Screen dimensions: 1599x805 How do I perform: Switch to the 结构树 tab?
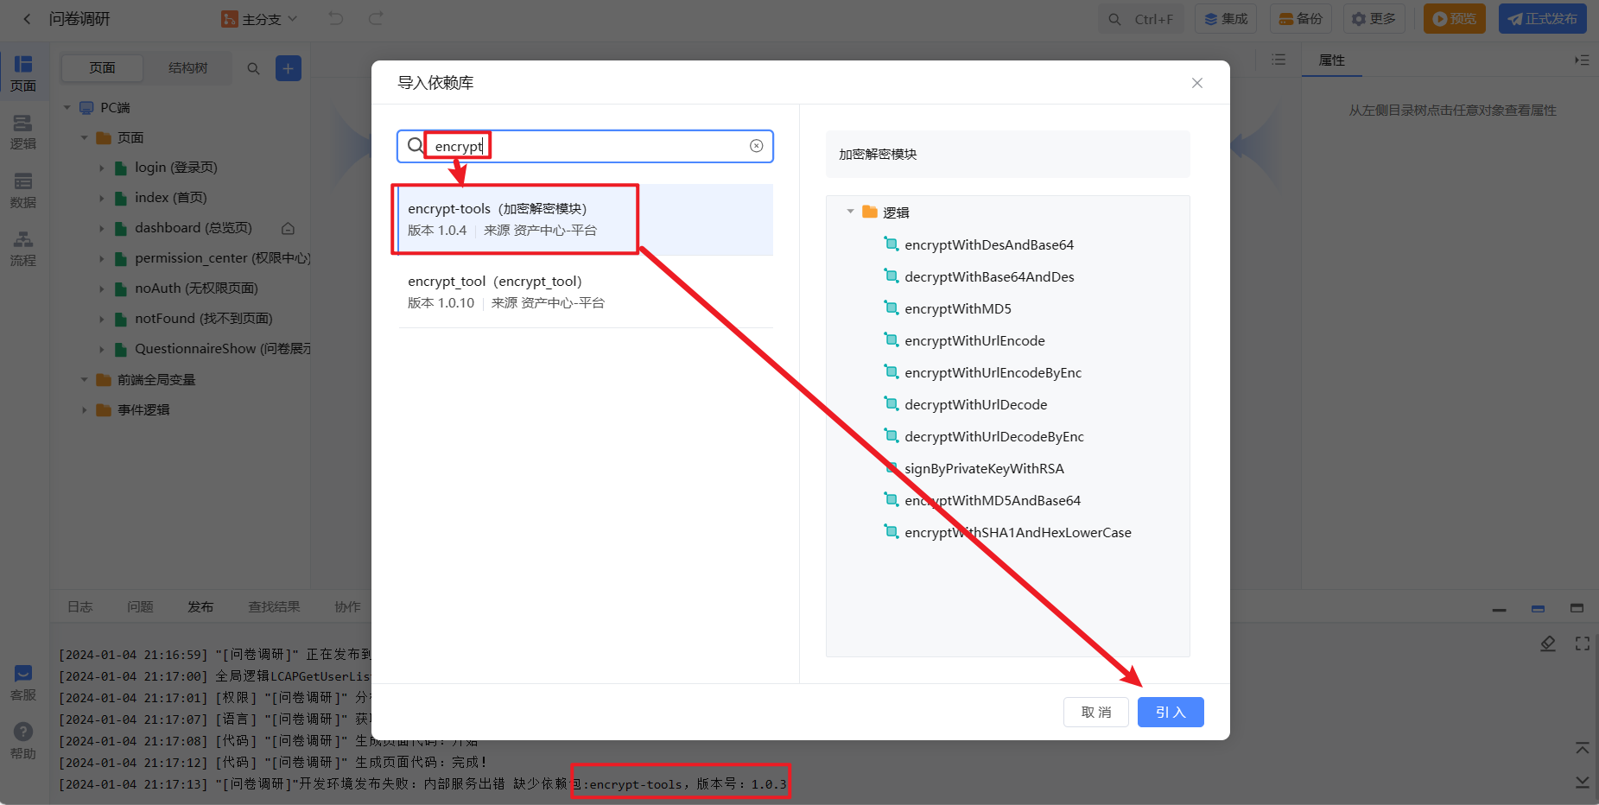tap(187, 68)
